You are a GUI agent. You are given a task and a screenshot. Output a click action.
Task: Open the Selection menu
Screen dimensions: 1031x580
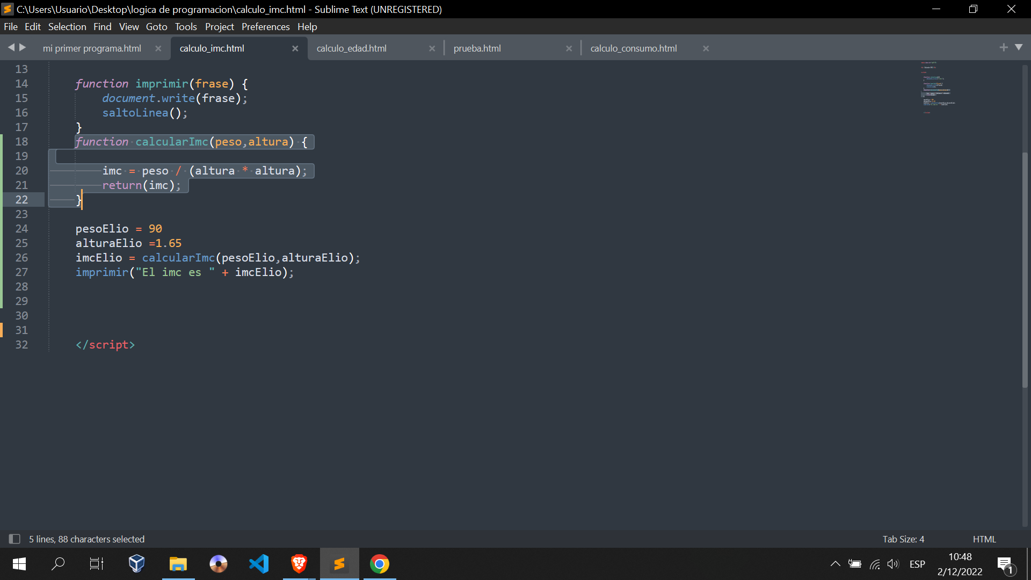[x=67, y=26]
